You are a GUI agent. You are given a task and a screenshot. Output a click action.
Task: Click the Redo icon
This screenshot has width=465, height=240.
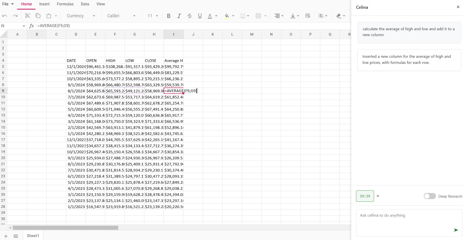(15, 16)
